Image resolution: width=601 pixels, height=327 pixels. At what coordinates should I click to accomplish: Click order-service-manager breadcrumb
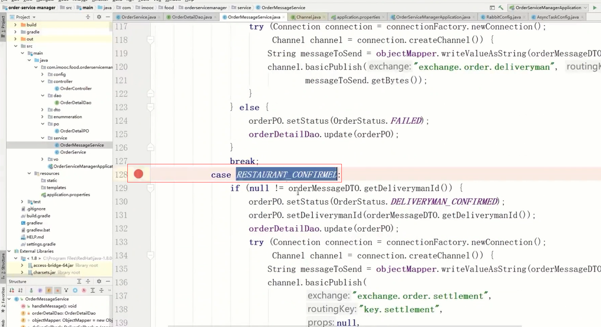coord(30,8)
